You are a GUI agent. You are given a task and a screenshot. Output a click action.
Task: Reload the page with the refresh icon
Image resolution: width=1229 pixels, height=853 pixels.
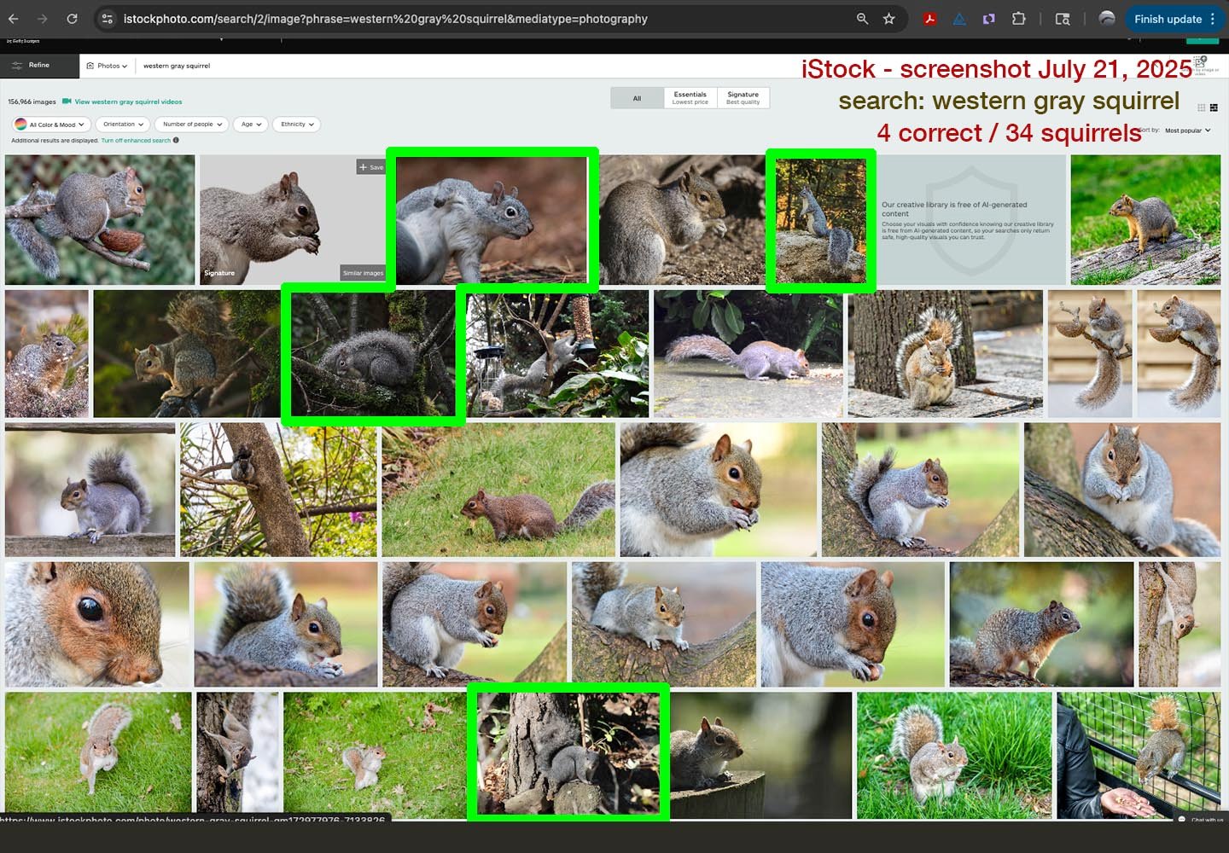[x=72, y=19]
